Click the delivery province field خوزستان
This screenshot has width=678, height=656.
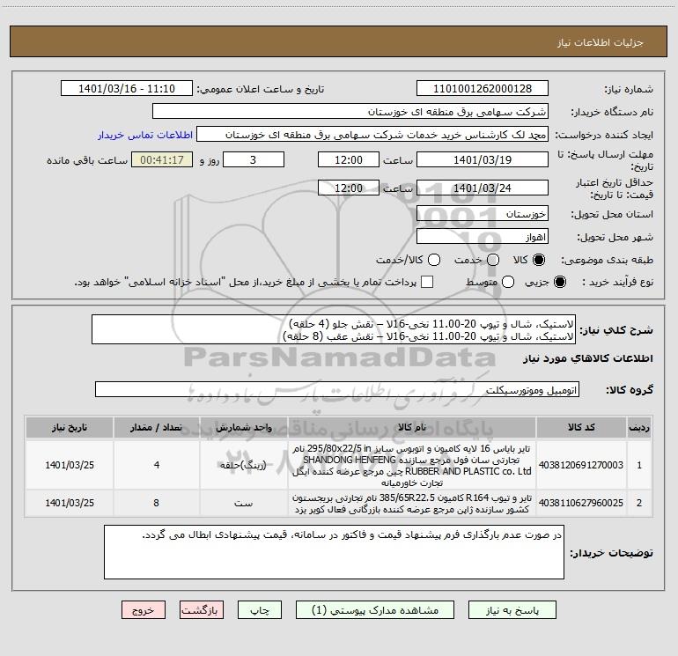pos(483,214)
